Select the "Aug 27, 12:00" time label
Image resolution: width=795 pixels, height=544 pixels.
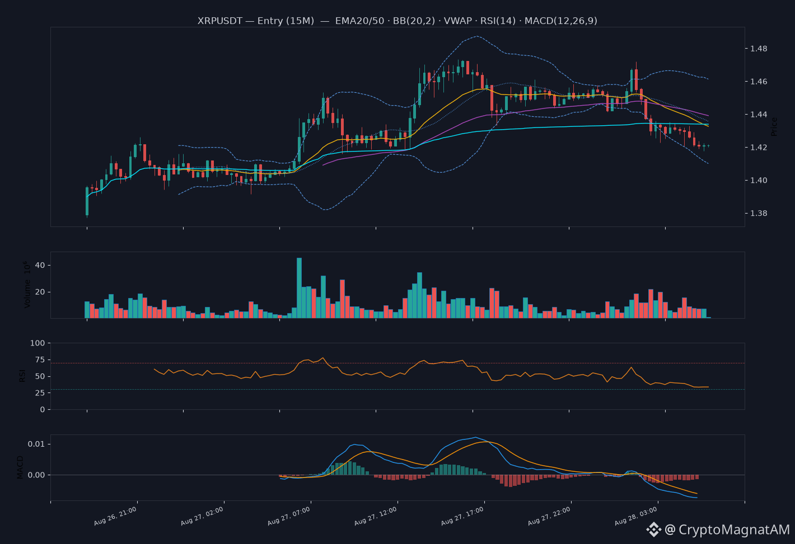tap(376, 516)
